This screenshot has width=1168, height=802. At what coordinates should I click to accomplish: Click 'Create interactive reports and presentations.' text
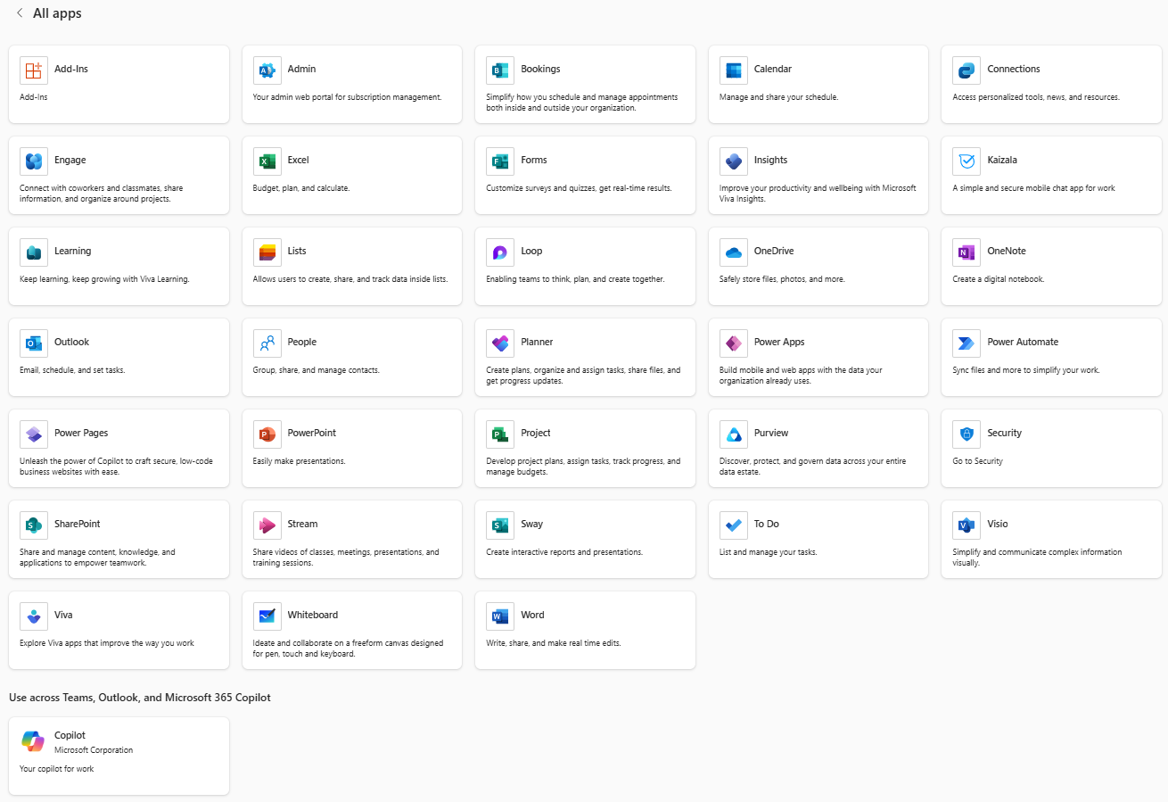564,552
